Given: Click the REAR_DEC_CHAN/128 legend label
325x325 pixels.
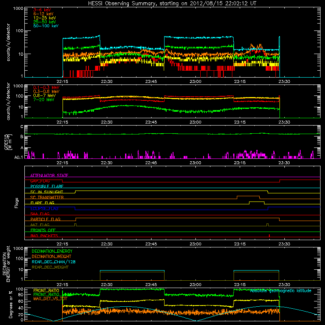Looking at the screenshot, I should 54,262.
